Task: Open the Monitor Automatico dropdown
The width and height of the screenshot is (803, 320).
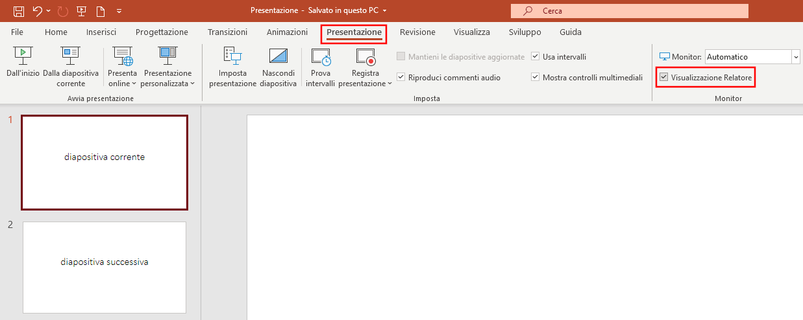Action: point(796,57)
